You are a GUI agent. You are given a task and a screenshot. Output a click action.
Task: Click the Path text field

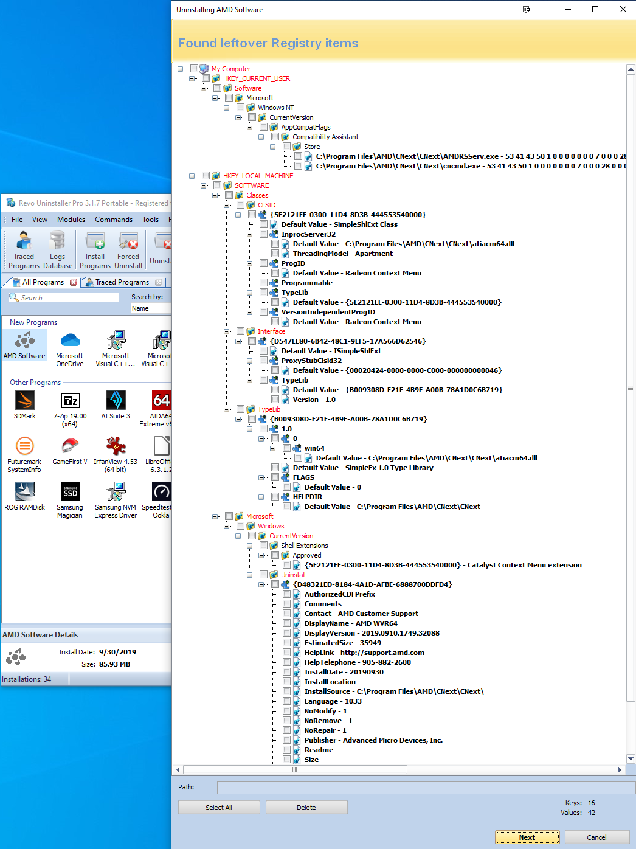426,788
